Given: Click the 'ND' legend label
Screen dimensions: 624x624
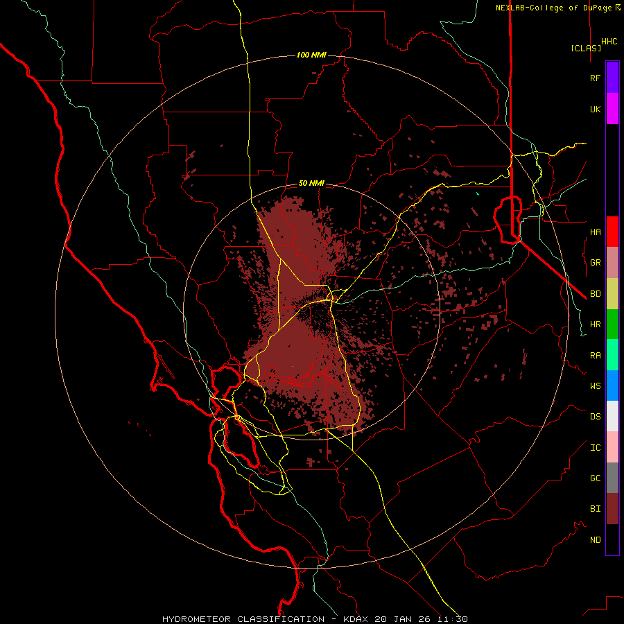Looking at the screenshot, I should 595,540.
